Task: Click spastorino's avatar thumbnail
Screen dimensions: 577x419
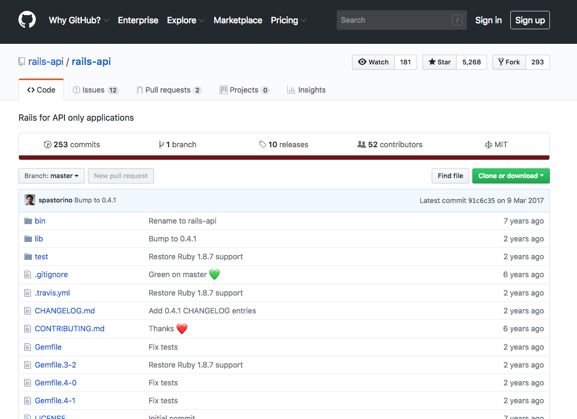Action: click(30, 200)
